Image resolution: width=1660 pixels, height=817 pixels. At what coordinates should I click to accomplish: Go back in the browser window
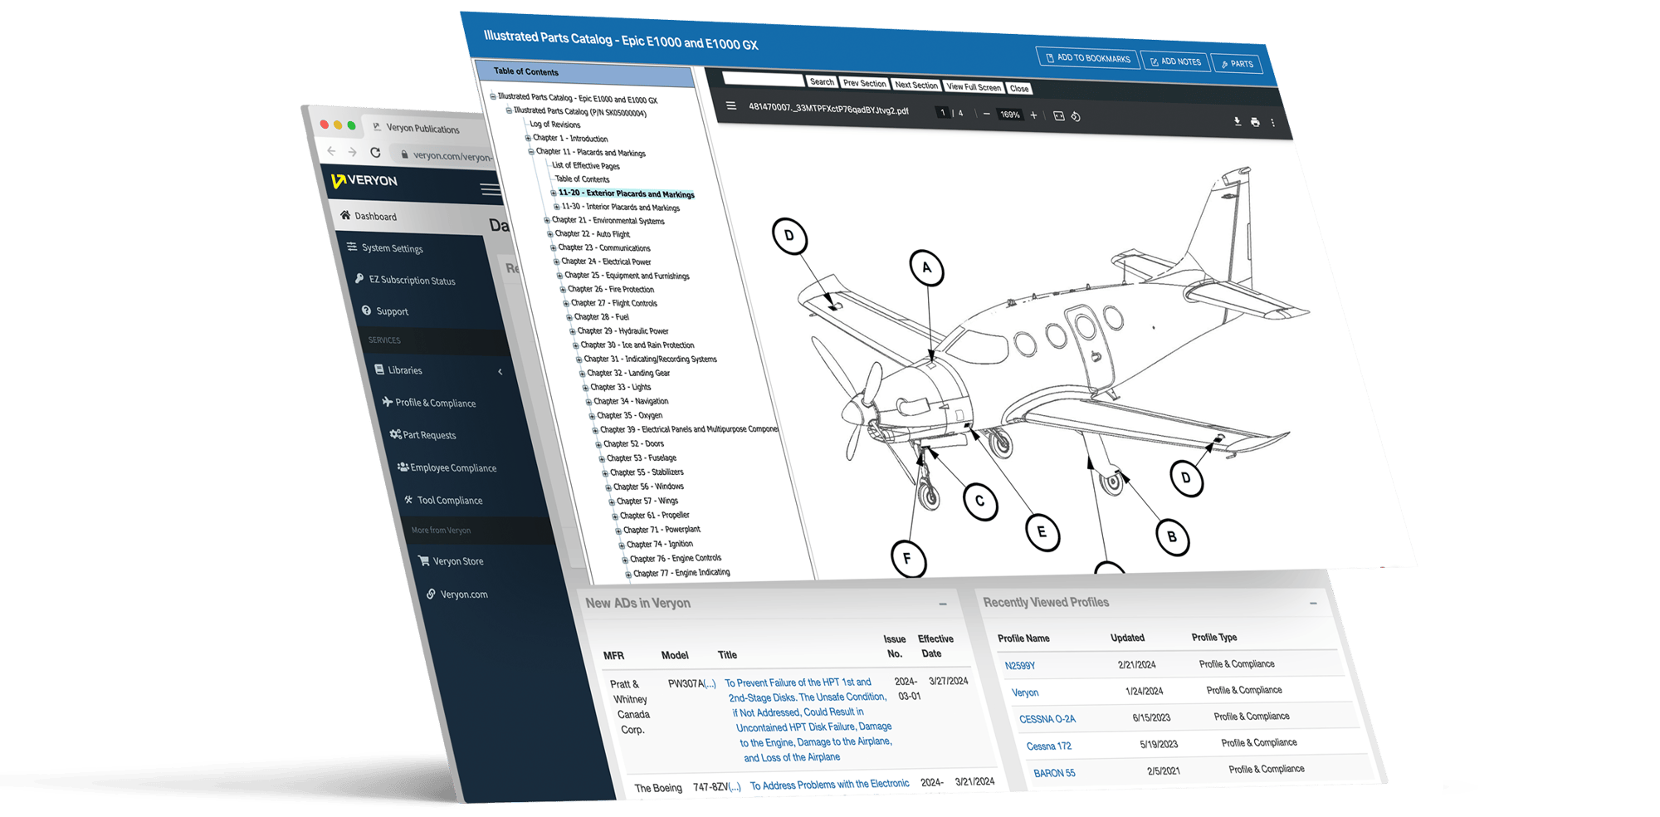[x=332, y=150]
